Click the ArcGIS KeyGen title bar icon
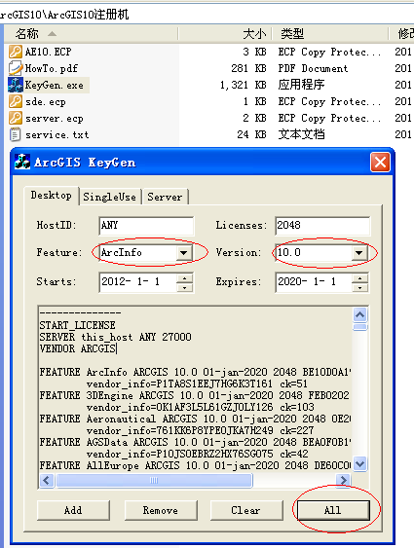Screen dimensions: 414x548 point(22,162)
